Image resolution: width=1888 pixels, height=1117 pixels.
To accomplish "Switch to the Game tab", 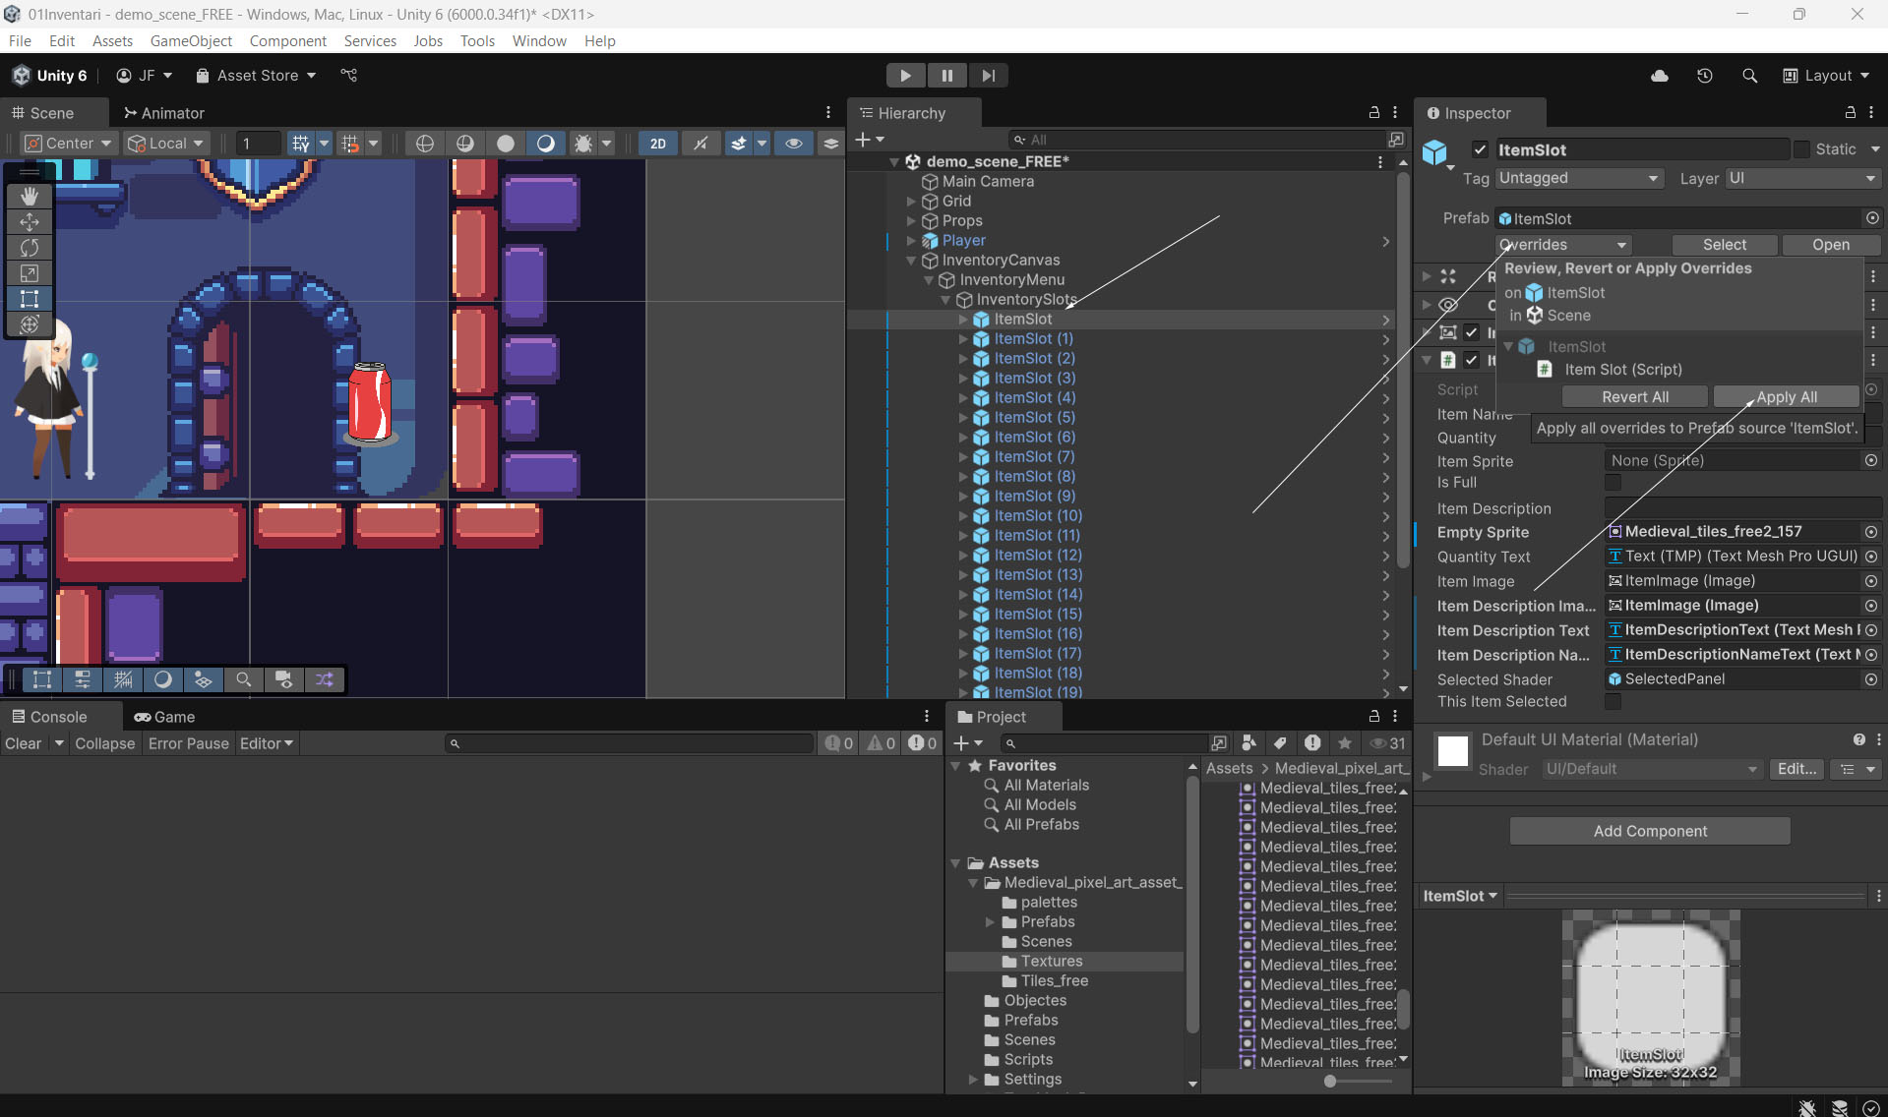I will click(165, 717).
